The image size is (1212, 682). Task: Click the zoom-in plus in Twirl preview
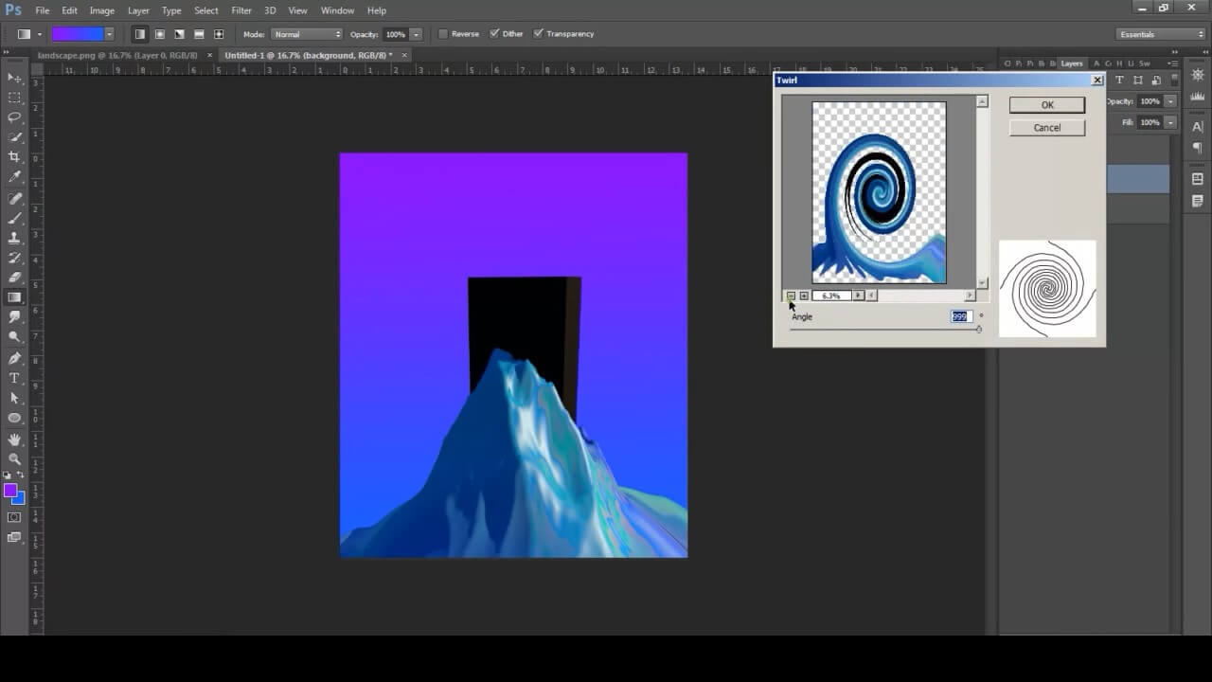pyautogui.click(x=804, y=296)
